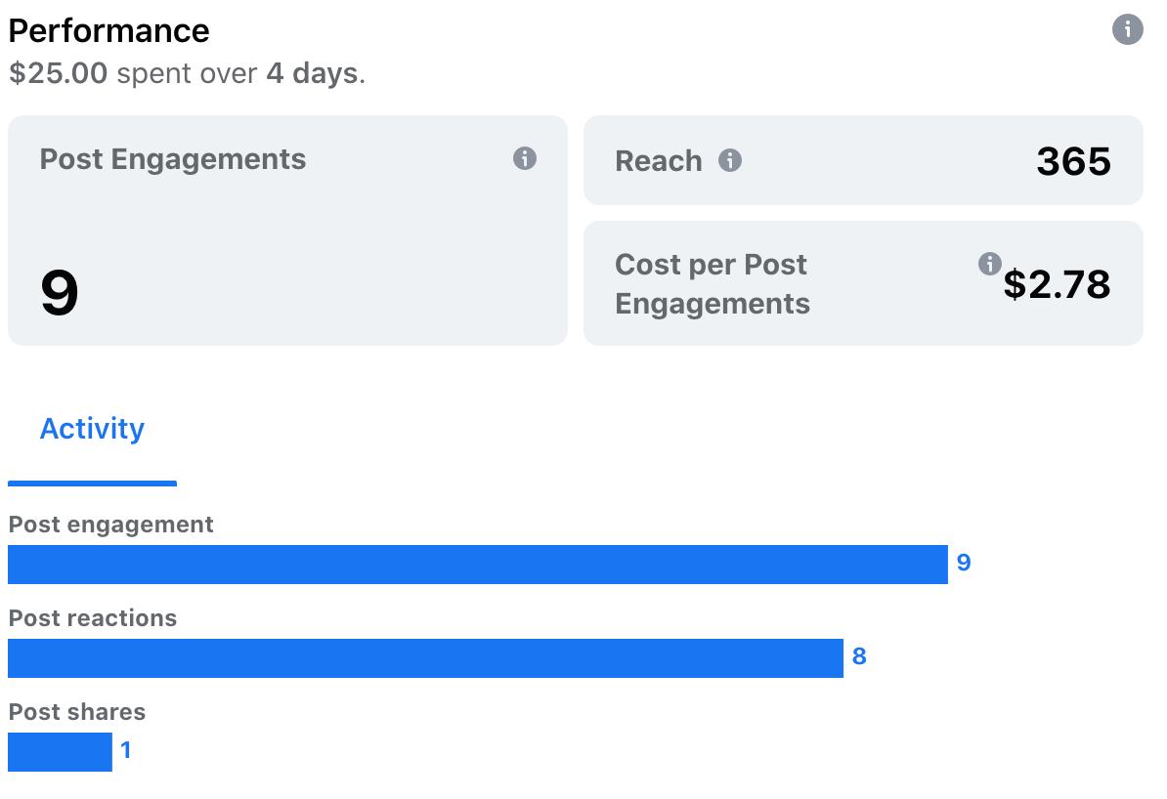Click the Cost per Post Engagements card
The height and width of the screenshot is (799, 1167).
[863, 282]
